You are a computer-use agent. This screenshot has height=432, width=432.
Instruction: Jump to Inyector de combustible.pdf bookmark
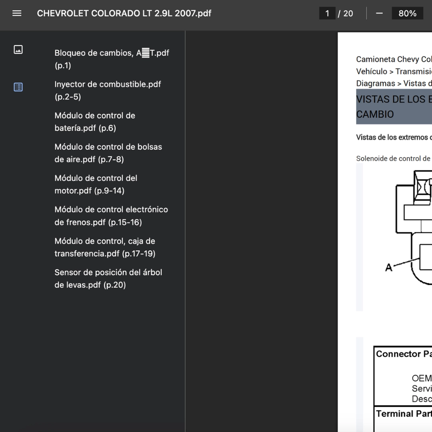[108, 90]
